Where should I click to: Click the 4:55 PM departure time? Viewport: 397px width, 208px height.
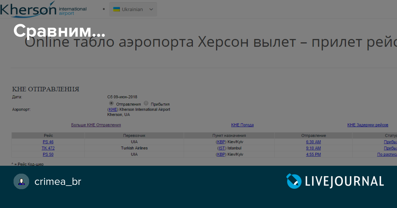pos(313,155)
